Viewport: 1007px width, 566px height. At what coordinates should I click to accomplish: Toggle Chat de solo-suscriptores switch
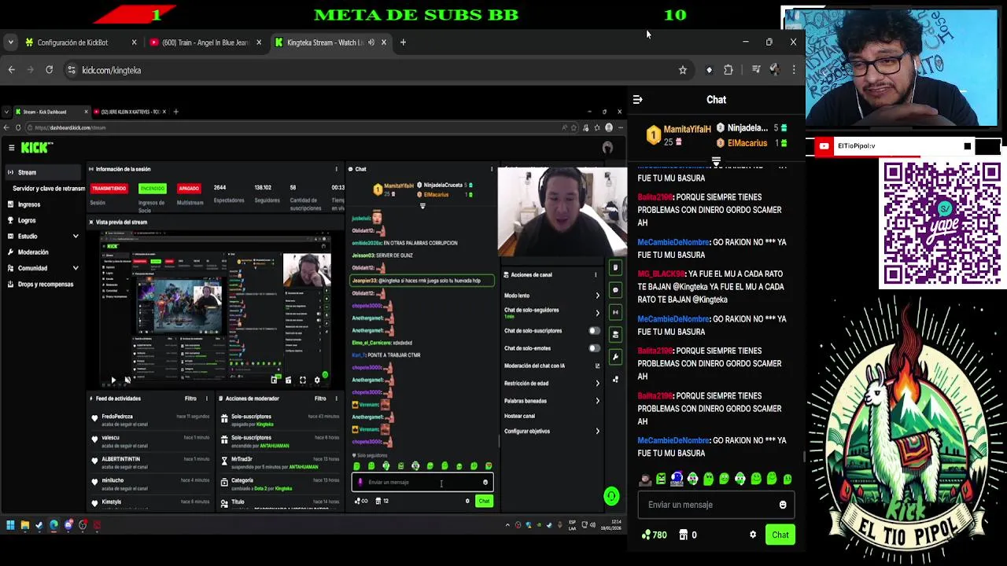(x=594, y=331)
